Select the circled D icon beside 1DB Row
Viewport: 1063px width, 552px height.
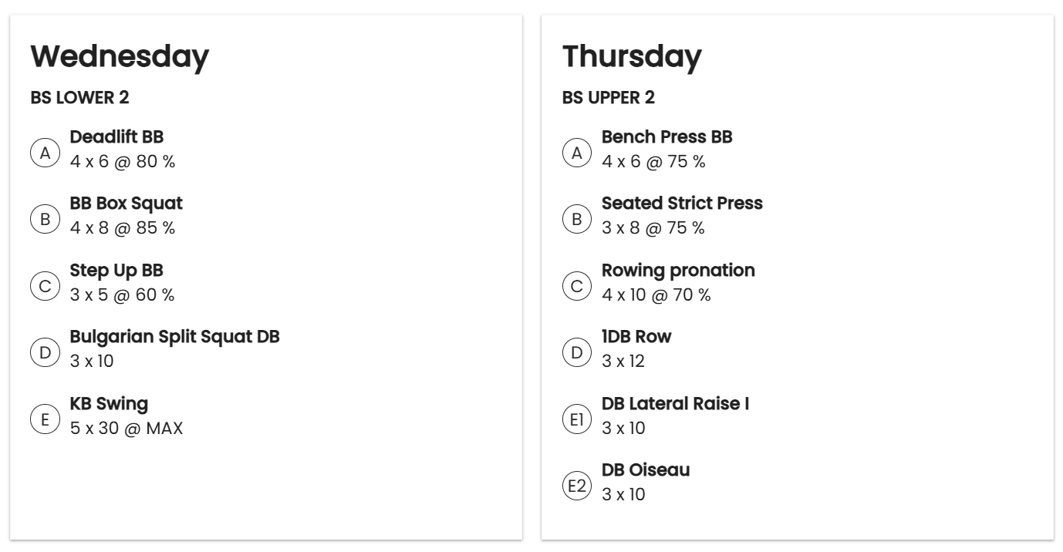tap(577, 353)
